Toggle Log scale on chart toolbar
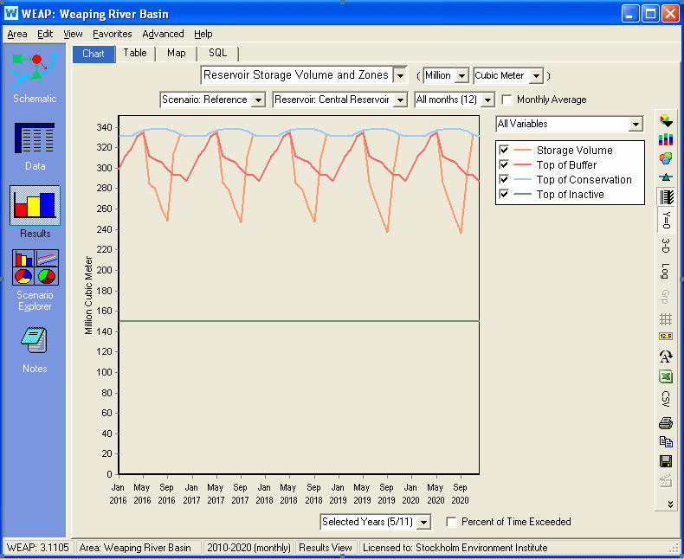Viewport: 684px width, 559px height. pyautogui.click(x=666, y=271)
